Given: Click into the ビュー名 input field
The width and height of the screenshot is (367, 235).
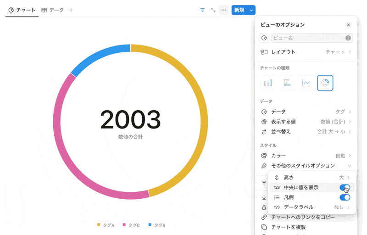Looking at the screenshot, I should [312, 38].
